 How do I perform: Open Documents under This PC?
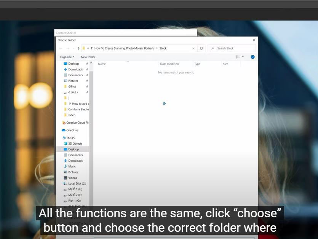(x=75, y=155)
